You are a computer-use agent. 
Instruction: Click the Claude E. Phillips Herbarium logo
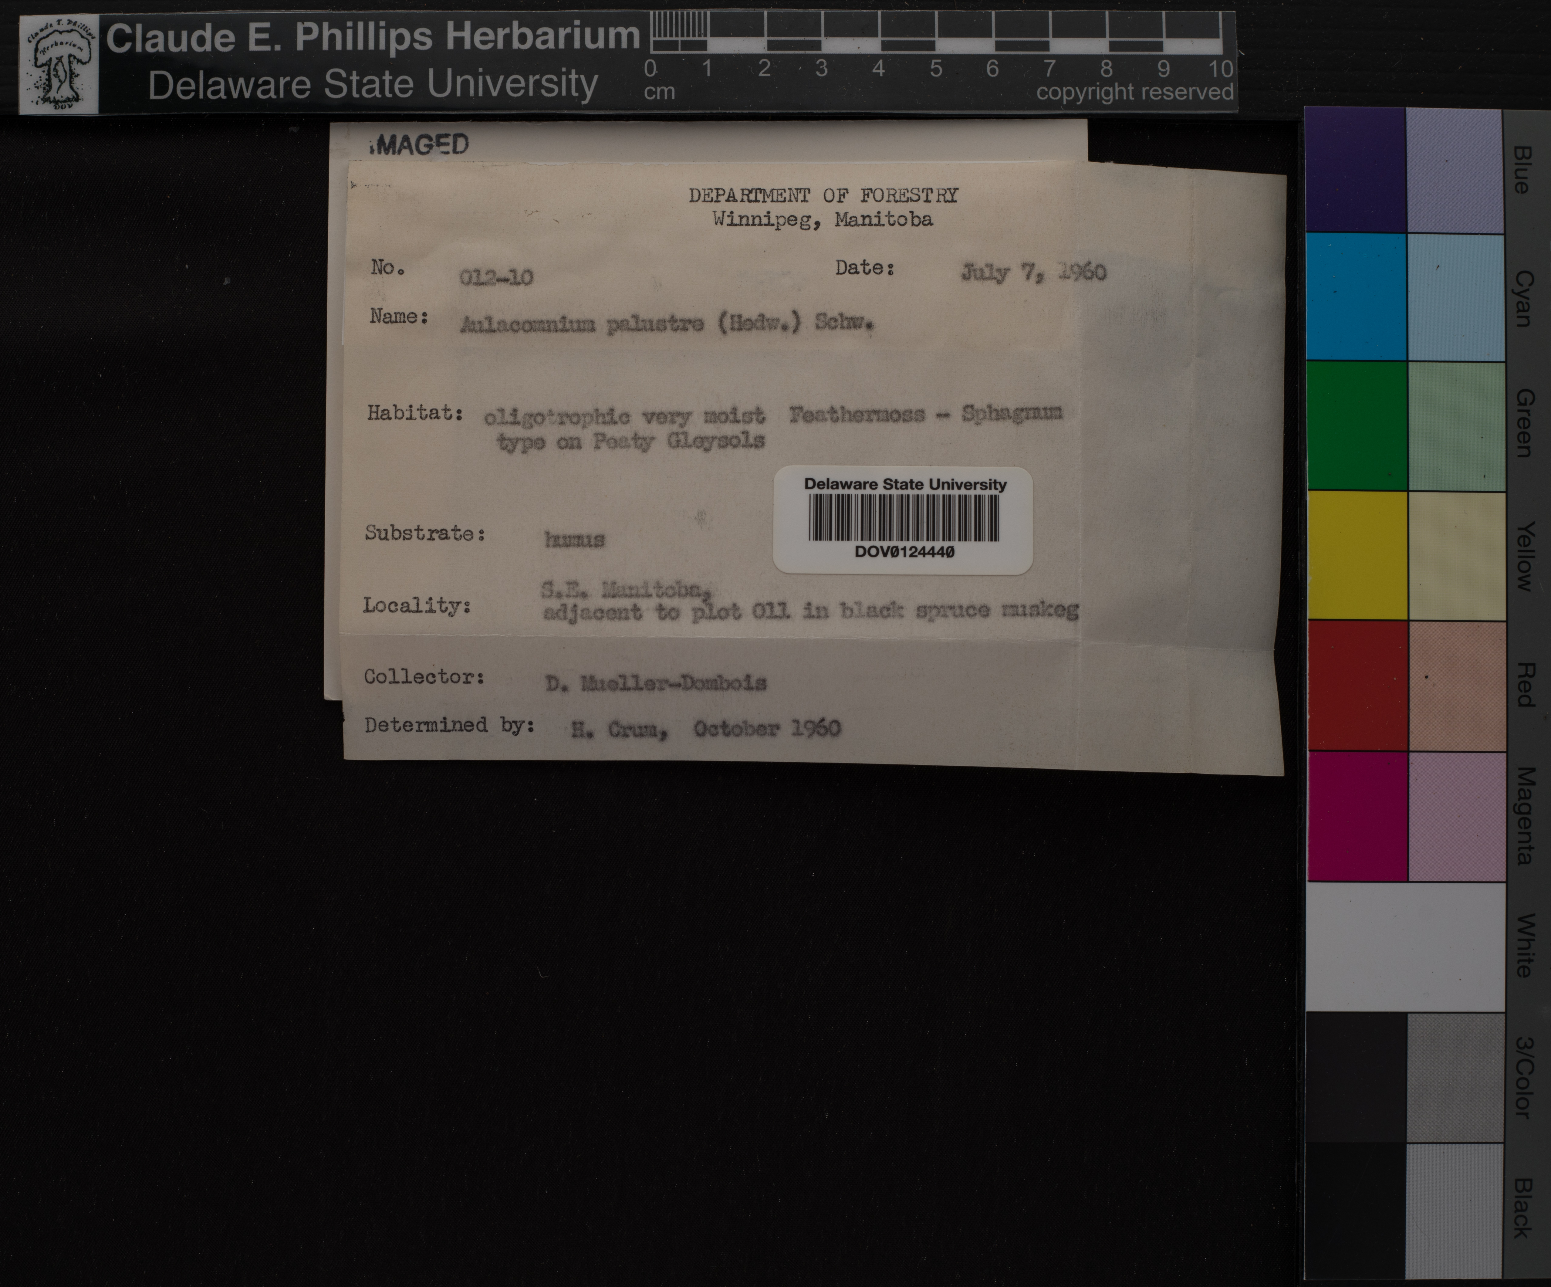[59, 65]
